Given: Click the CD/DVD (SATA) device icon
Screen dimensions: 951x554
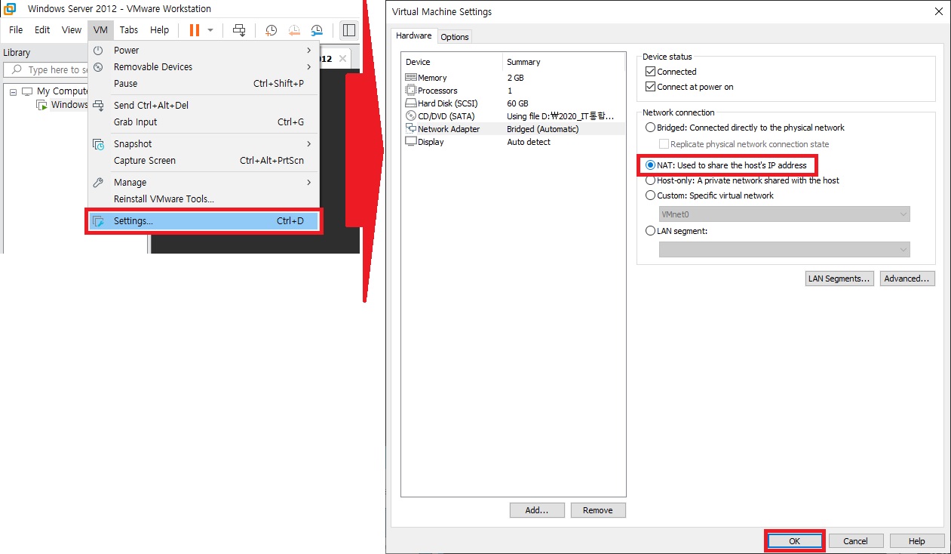Looking at the screenshot, I should coord(411,116).
